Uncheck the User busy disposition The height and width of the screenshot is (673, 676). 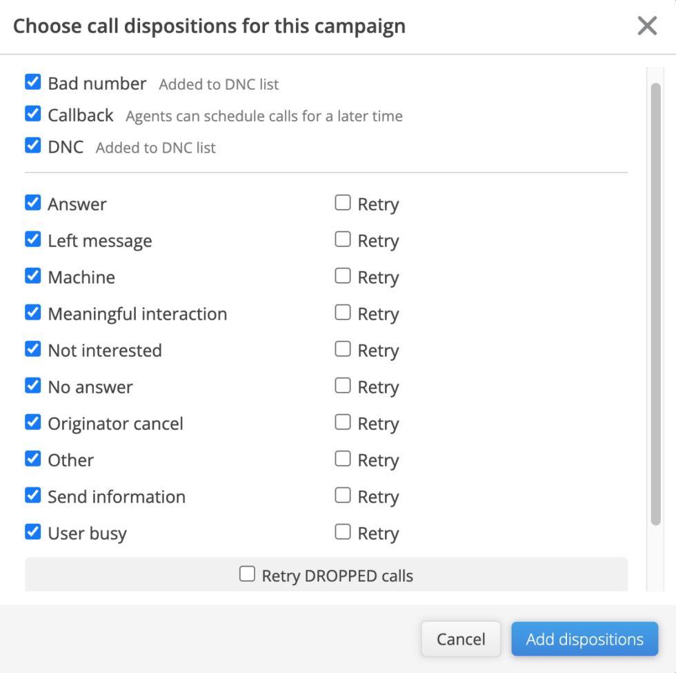click(32, 532)
